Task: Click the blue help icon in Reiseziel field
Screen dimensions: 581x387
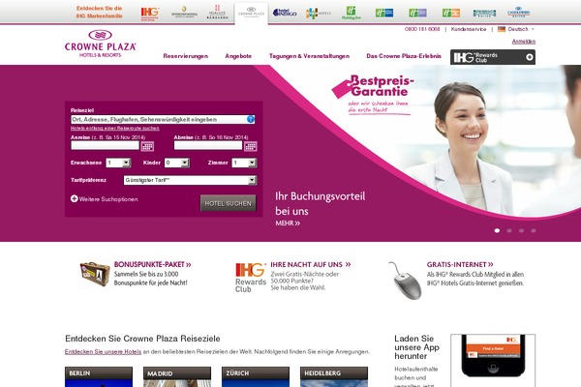Action: point(251,119)
